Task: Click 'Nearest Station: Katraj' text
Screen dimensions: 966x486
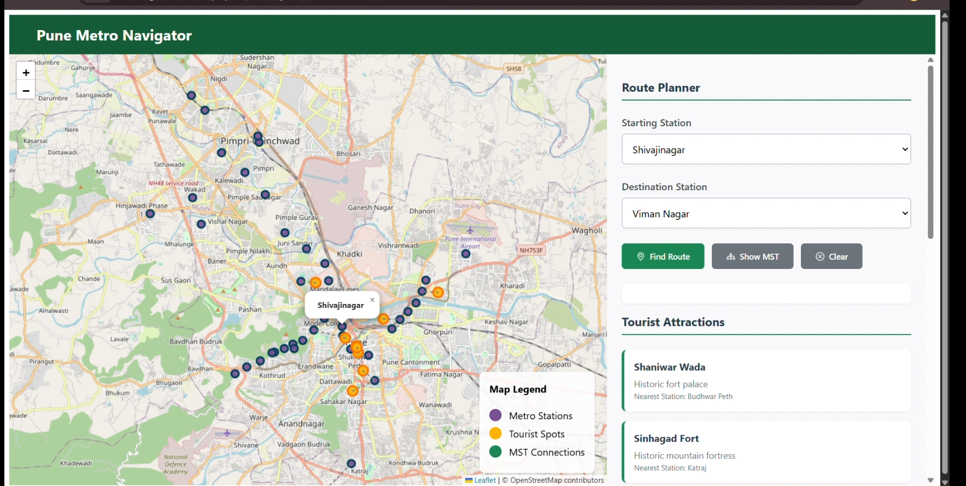Action: coord(670,468)
